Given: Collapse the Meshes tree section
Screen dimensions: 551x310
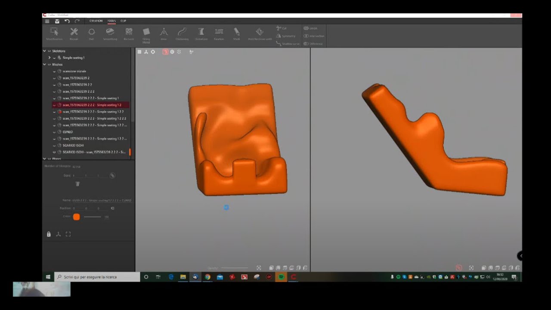Looking at the screenshot, I should coord(44,65).
